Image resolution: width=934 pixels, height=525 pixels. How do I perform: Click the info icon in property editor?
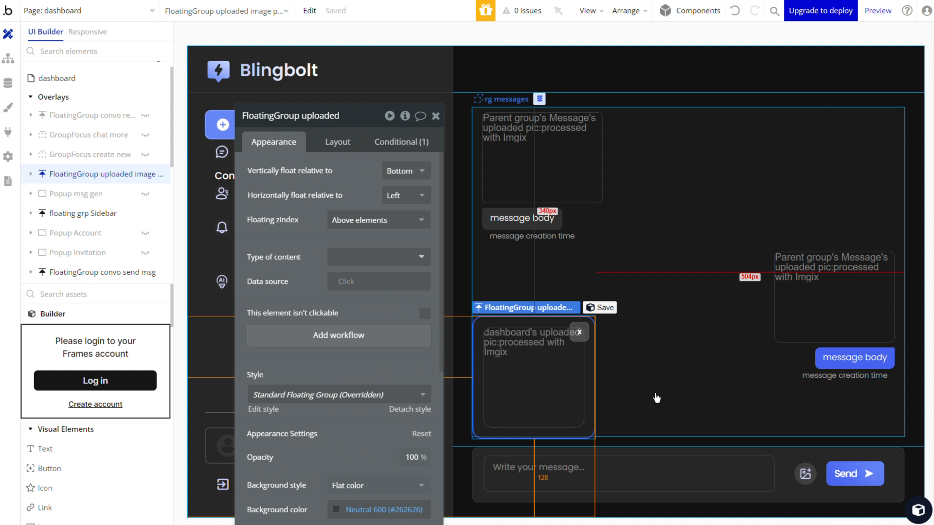tap(405, 116)
